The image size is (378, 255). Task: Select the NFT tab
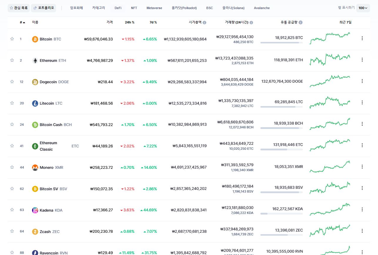point(134,8)
